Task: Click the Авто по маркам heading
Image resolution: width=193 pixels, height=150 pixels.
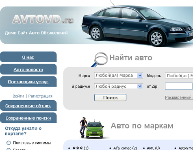Action: (x=142, y=126)
